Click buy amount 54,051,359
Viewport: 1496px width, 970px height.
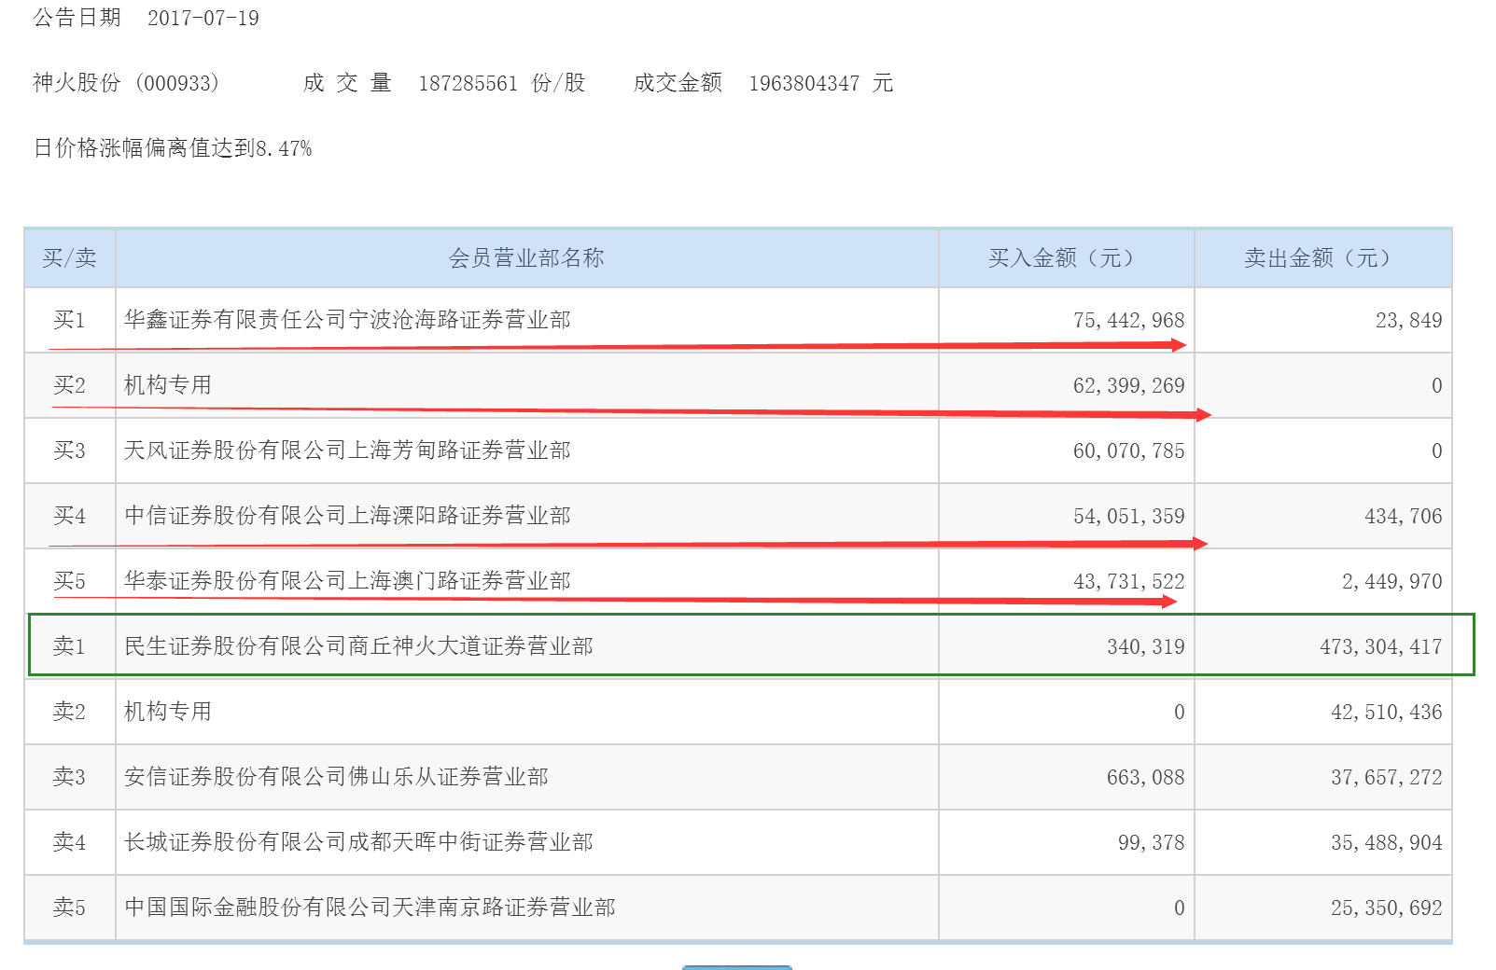pyautogui.click(x=1128, y=516)
